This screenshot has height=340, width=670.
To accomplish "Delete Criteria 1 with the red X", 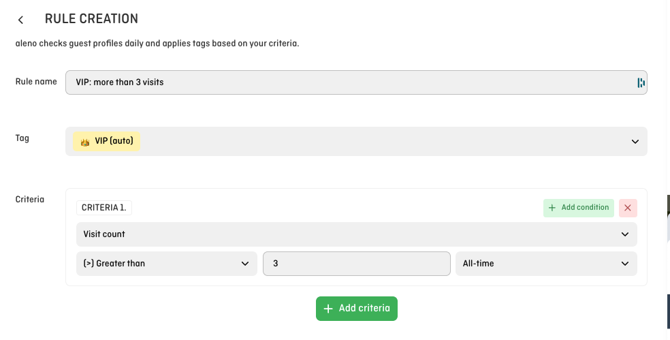I will (x=628, y=208).
